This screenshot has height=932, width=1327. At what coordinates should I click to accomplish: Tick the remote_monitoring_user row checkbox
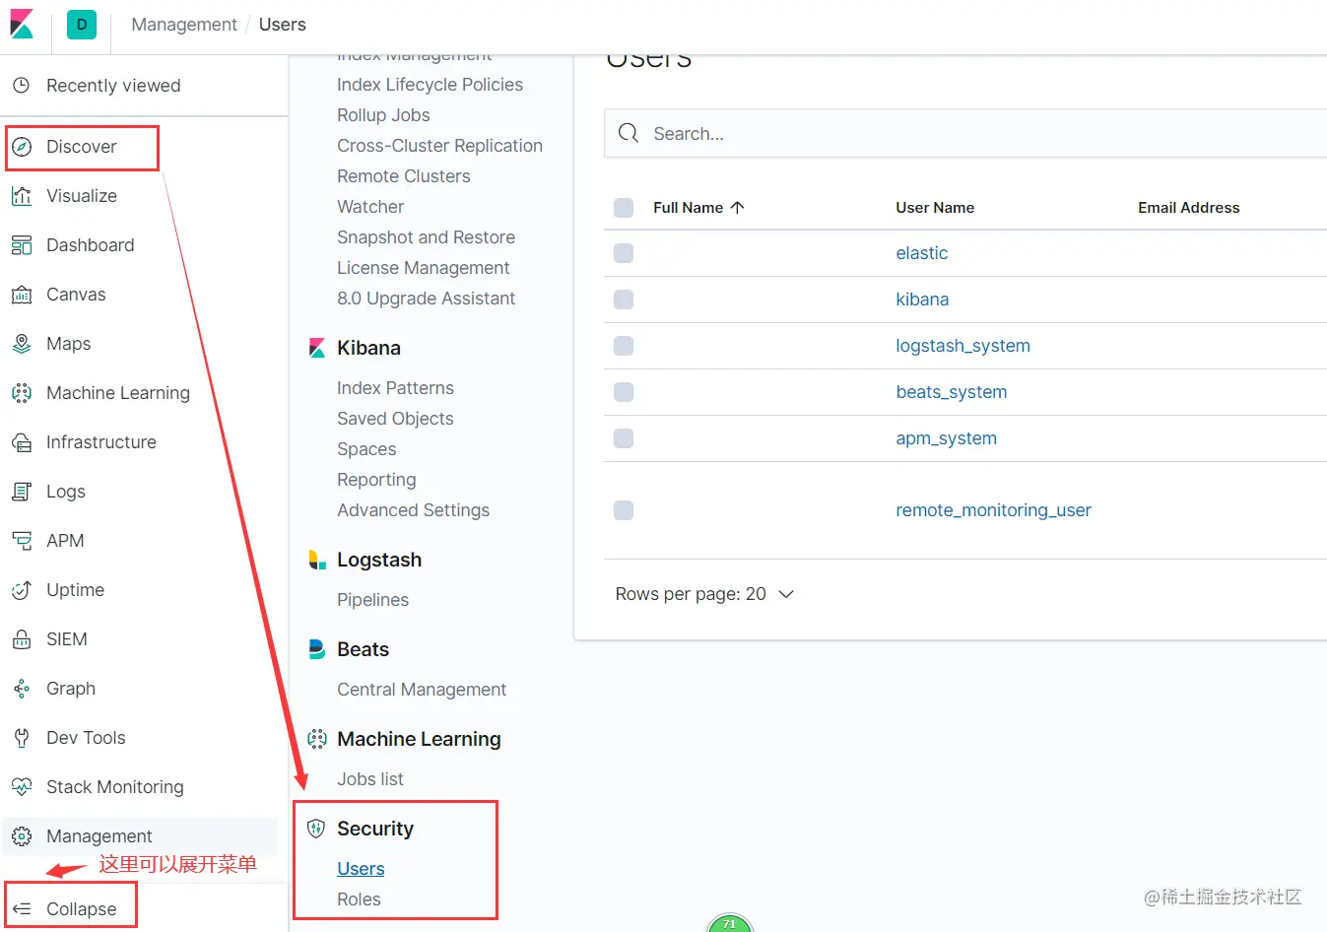(x=624, y=510)
